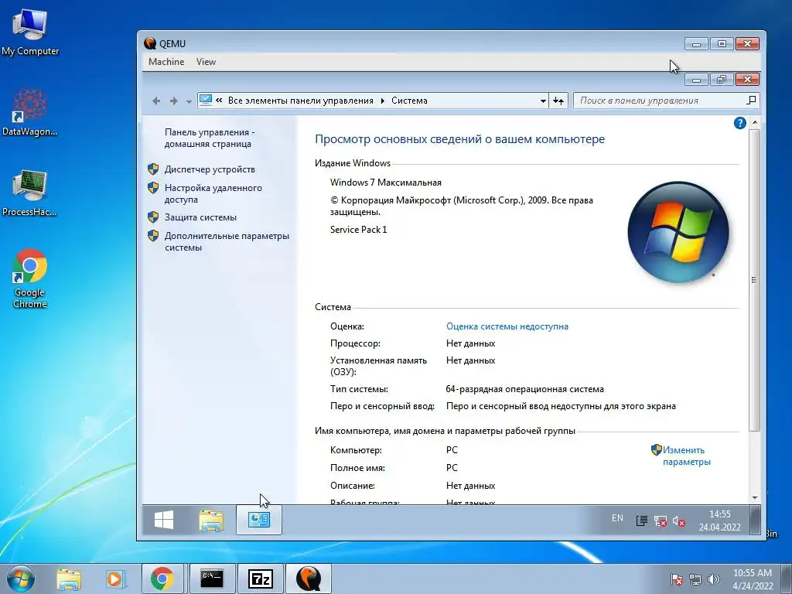Click Просмотр основных сведений heading
This screenshot has height=594, width=792.
(x=459, y=139)
